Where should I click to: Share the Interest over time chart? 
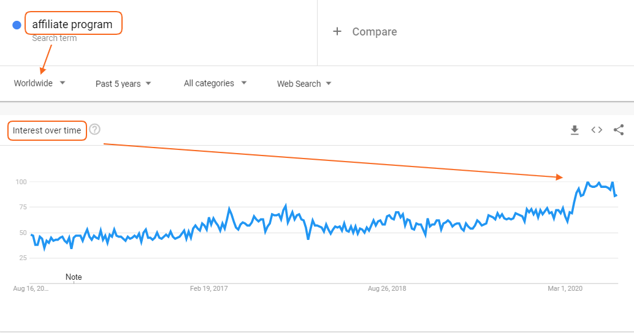619,130
